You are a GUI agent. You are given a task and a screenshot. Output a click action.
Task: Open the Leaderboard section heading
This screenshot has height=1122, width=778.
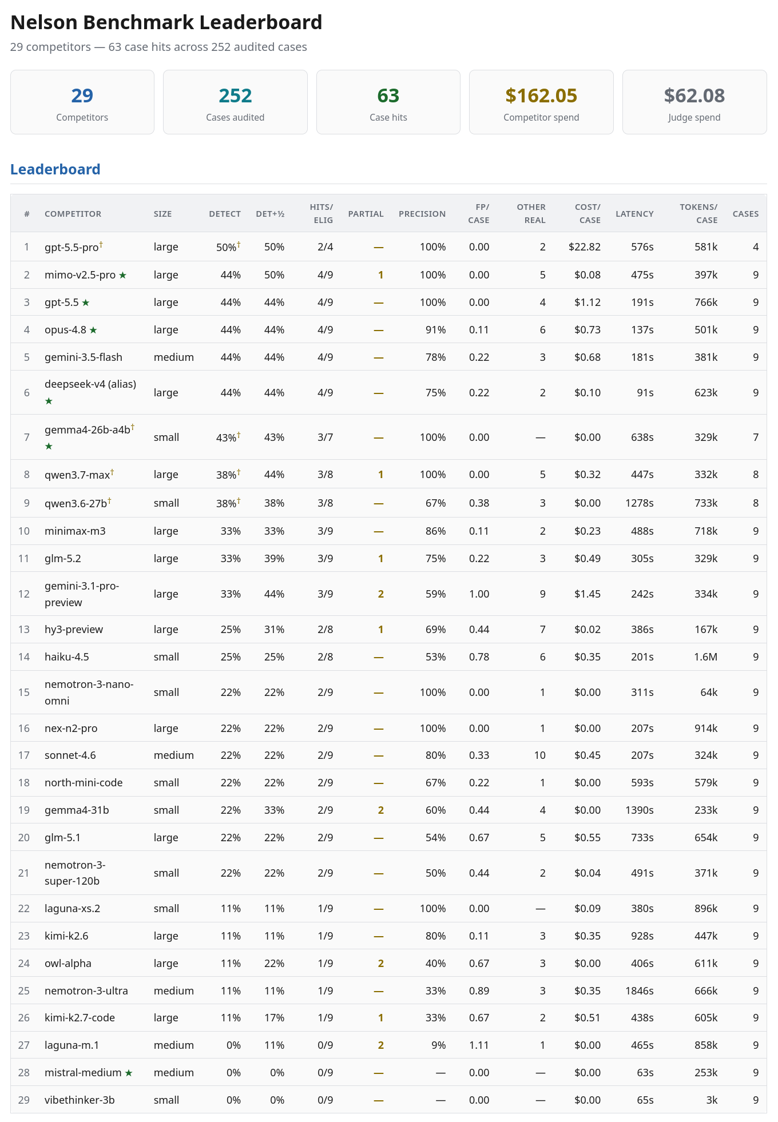[55, 169]
